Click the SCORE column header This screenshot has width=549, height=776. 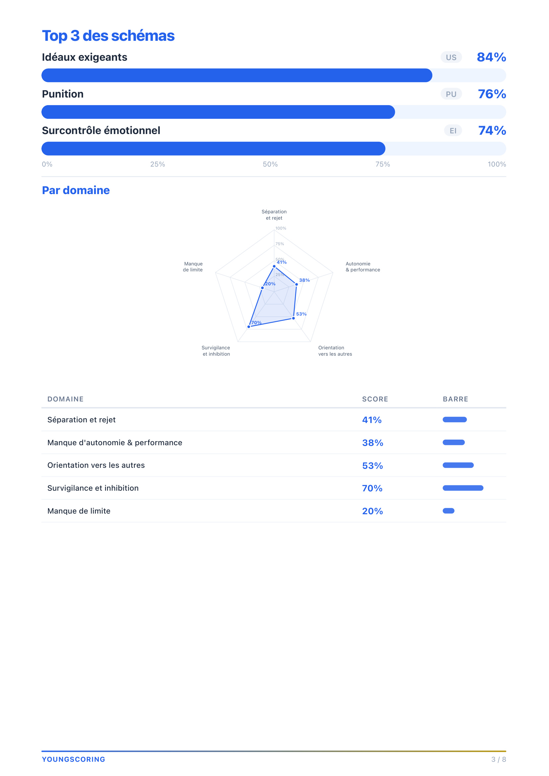pos(375,399)
